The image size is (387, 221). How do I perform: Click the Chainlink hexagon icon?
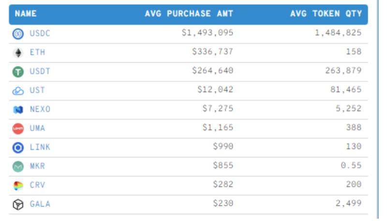pyautogui.click(x=18, y=147)
